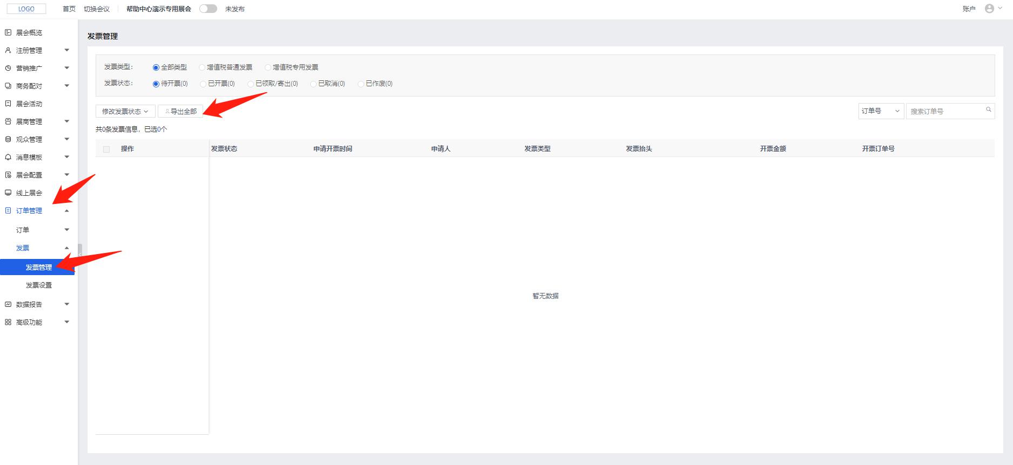Image resolution: width=1013 pixels, height=465 pixels.
Task: Click the 营销推广 clock icon in sidebar
Action: (x=8, y=69)
